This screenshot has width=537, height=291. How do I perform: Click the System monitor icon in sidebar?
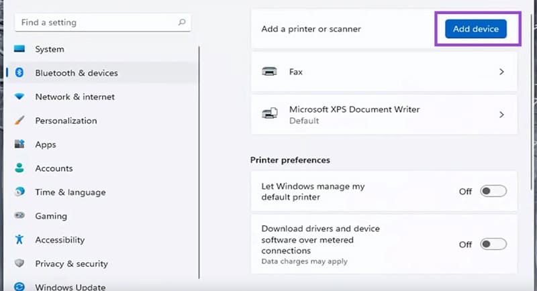[x=19, y=49]
